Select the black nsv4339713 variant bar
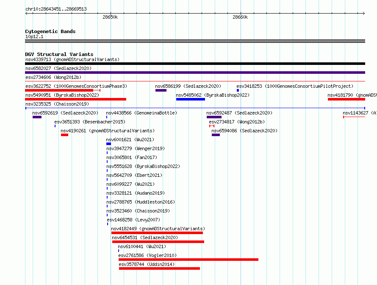 [x=195, y=64]
